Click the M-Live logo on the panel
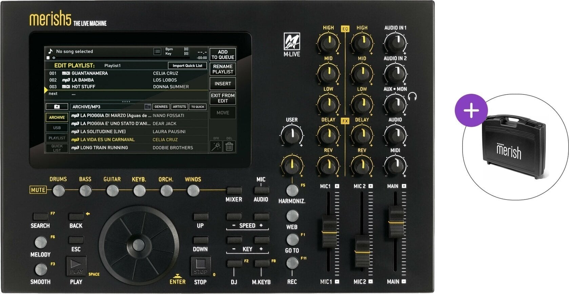This screenshot has height=294, width=569. tap(291, 42)
